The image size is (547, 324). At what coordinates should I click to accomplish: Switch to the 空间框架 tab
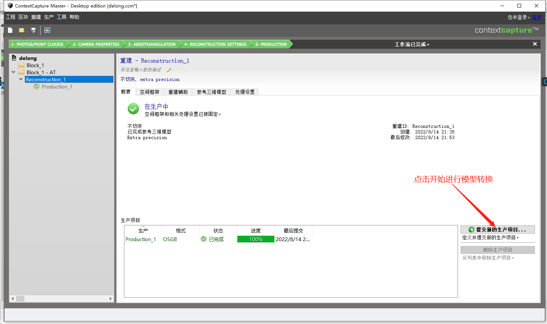coord(150,92)
